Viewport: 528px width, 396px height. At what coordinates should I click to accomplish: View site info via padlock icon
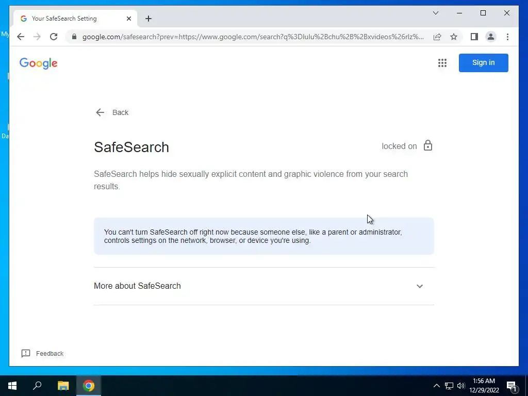click(74, 37)
